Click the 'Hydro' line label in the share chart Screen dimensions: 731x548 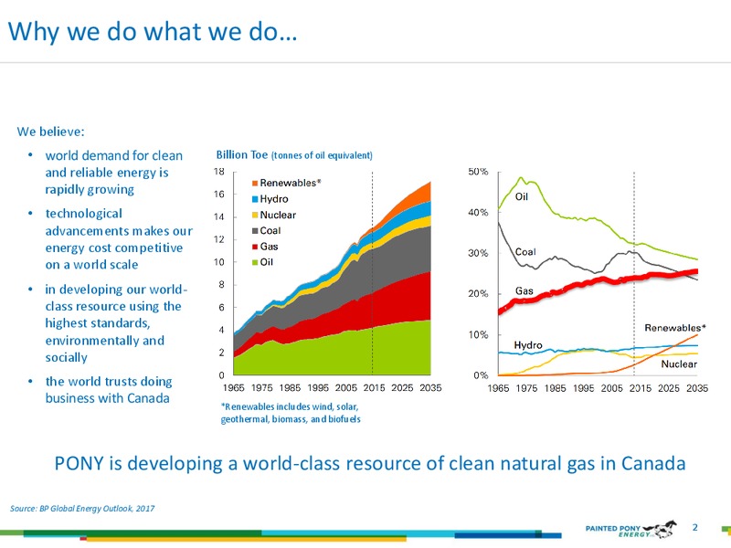pyautogui.click(x=528, y=345)
